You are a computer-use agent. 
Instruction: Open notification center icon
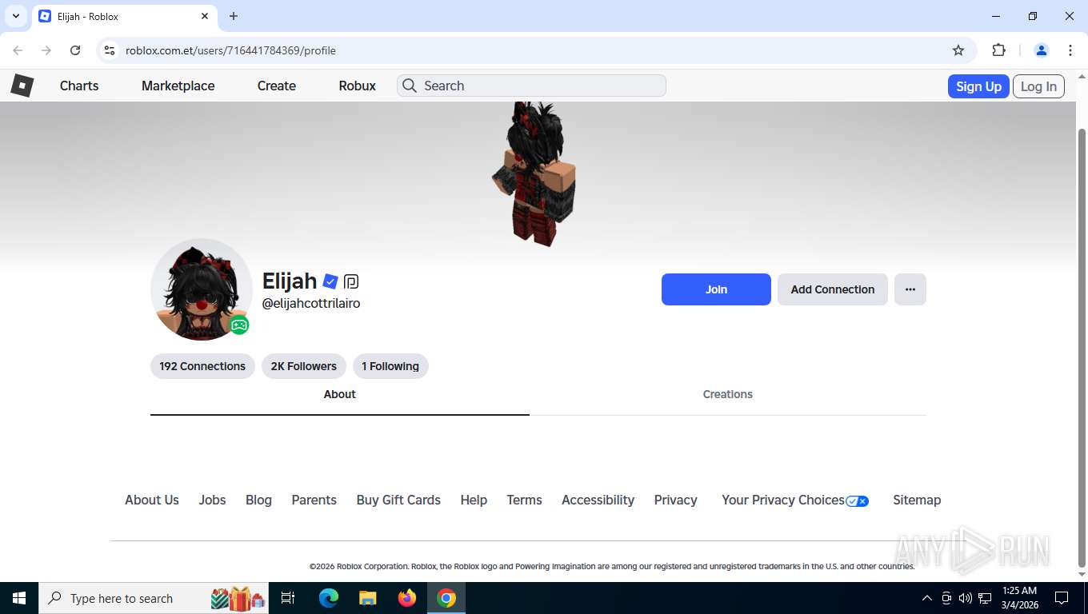(x=1062, y=598)
